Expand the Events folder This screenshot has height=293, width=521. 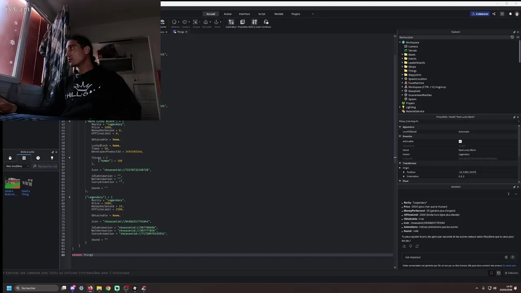click(x=403, y=59)
